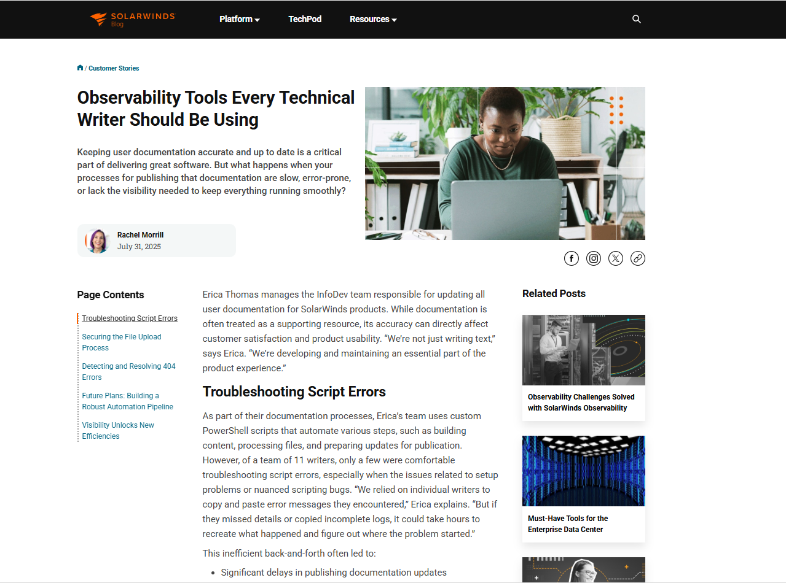Jump to Securing the File Upload Process
786x583 pixels.
pyautogui.click(x=122, y=342)
